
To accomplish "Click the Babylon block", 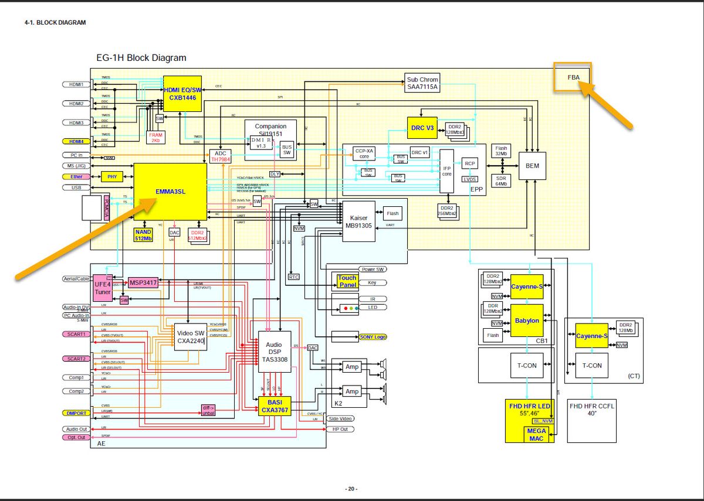I will point(526,321).
